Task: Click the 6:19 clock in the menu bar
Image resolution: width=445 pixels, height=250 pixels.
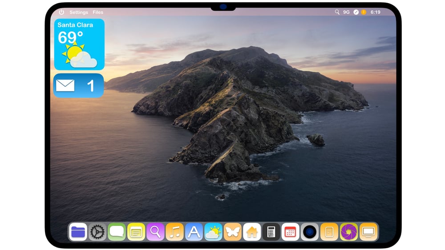Action: pyautogui.click(x=375, y=12)
